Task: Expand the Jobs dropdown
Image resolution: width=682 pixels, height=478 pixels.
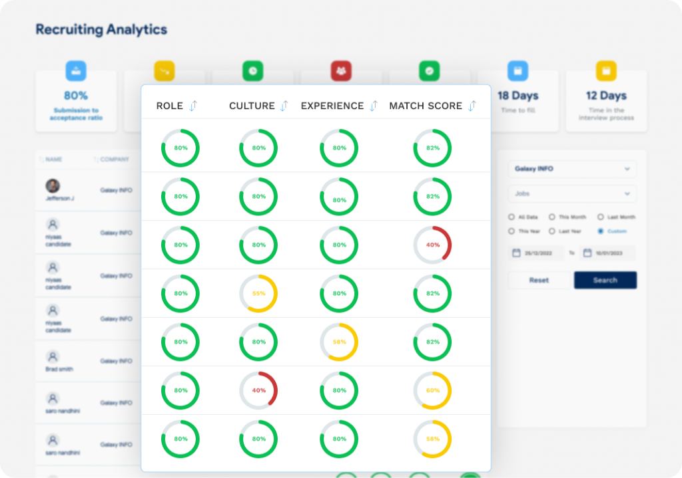Action: (x=572, y=193)
